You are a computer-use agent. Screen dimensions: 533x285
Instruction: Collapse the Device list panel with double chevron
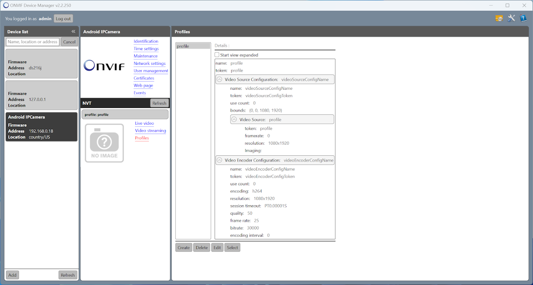73,32
